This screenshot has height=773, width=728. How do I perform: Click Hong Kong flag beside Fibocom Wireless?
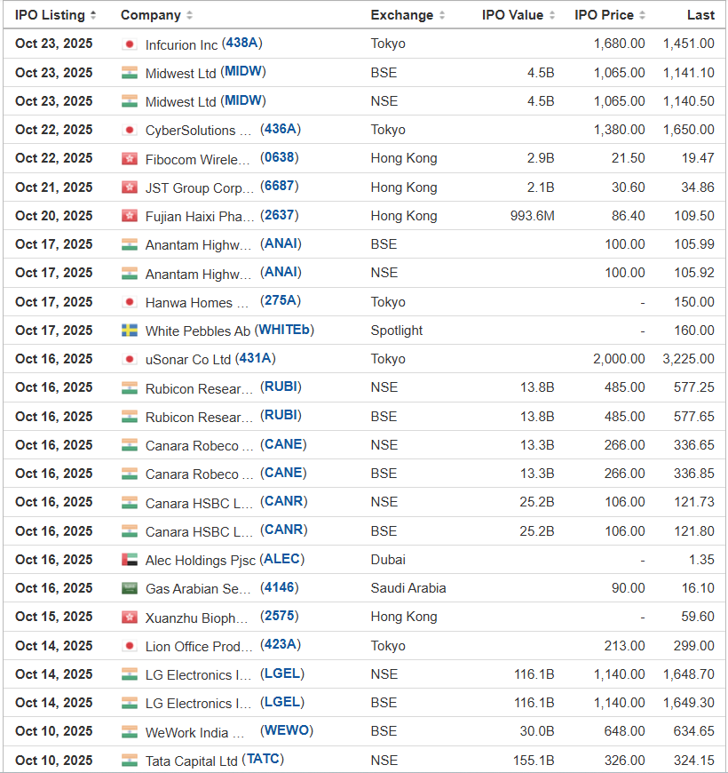pyautogui.click(x=130, y=159)
